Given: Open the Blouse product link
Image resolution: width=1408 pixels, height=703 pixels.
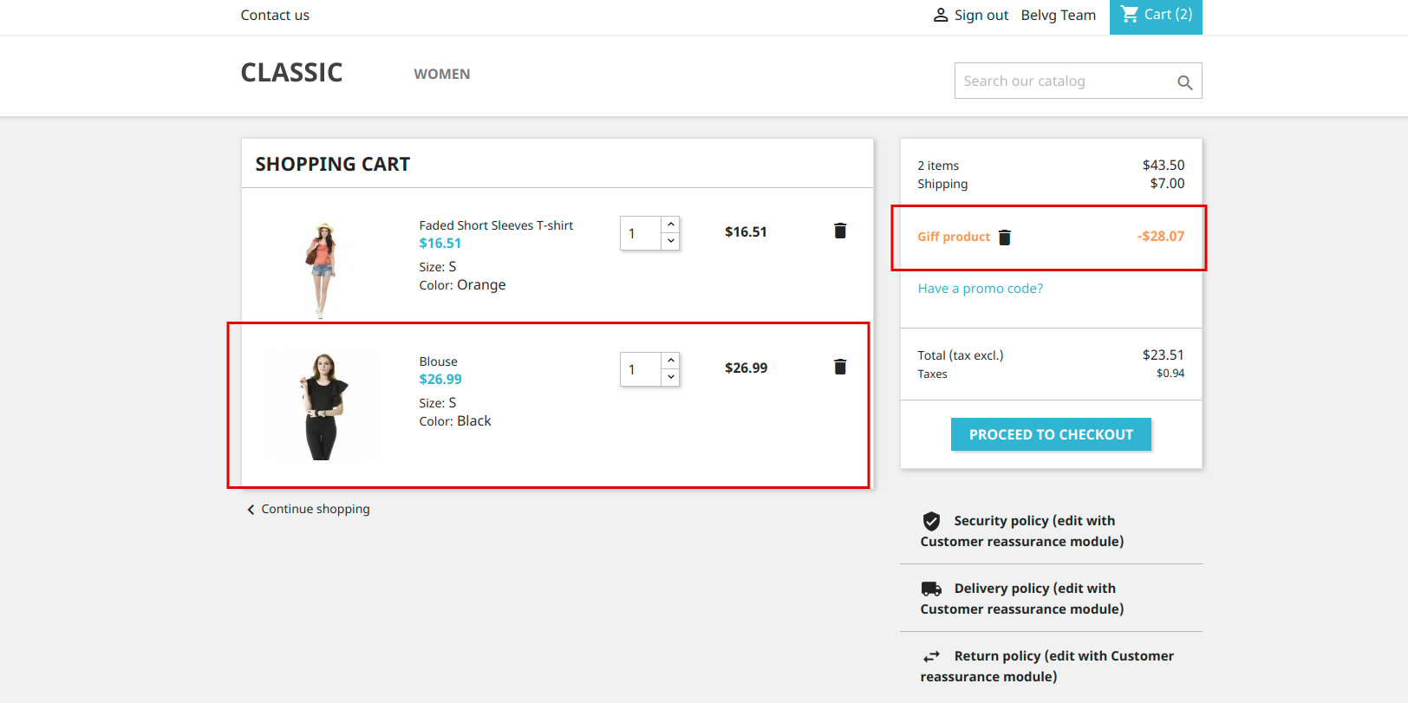Looking at the screenshot, I should click(439, 361).
